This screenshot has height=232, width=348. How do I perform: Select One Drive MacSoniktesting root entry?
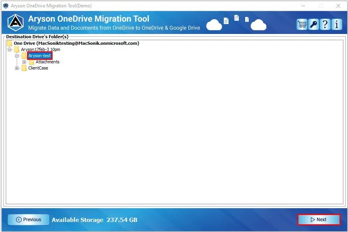click(76, 43)
